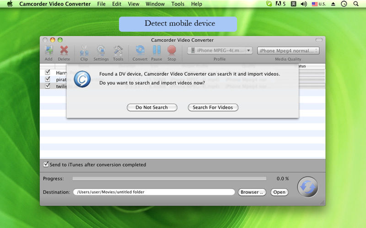Click the Convert toolbar icon
This screenshot has height=228, width=366.
(x=140, y=50)
